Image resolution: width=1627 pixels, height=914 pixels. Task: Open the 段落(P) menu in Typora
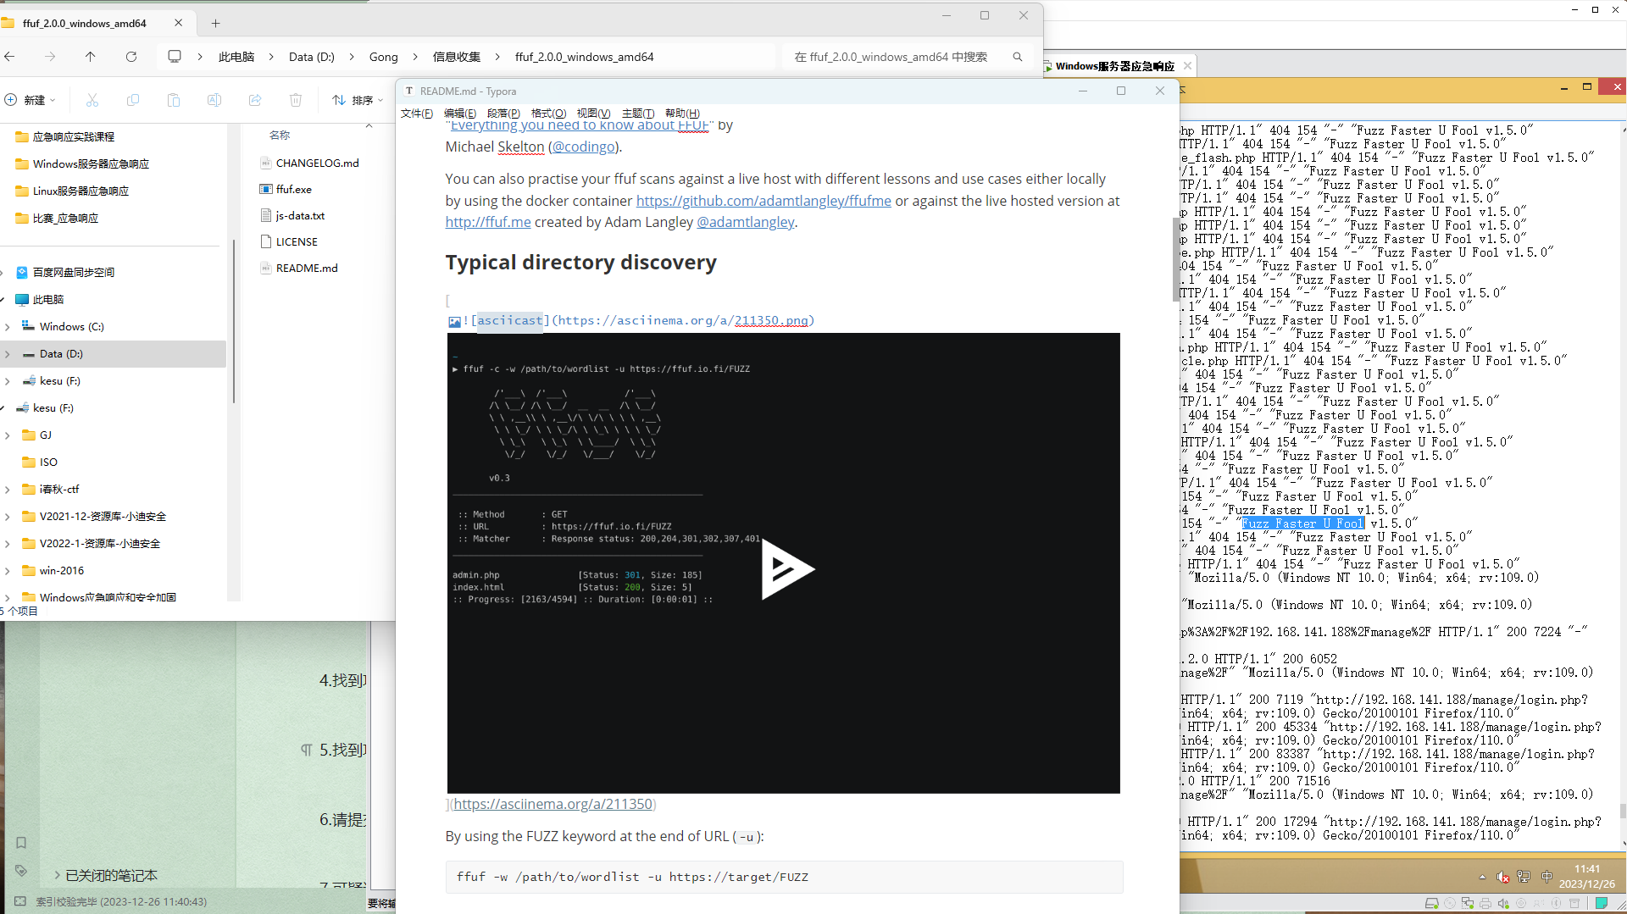pyautogui.click(x=503, y=114)
